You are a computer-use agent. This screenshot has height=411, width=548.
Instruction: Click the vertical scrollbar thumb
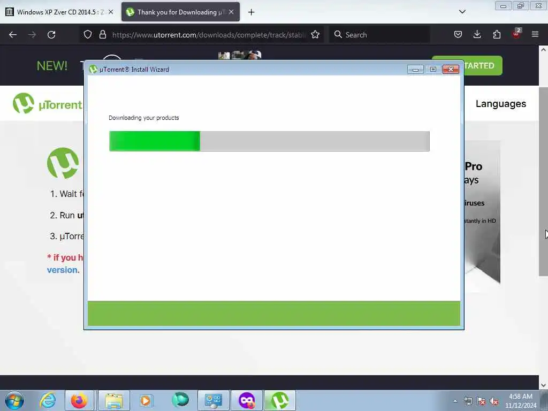point(543,182)
